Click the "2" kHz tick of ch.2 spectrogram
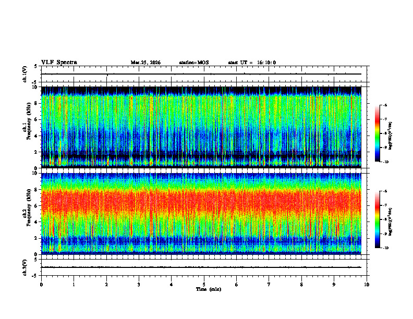Image resolution: width=413 pixels, height=319 pixels. tap(37, 238)
